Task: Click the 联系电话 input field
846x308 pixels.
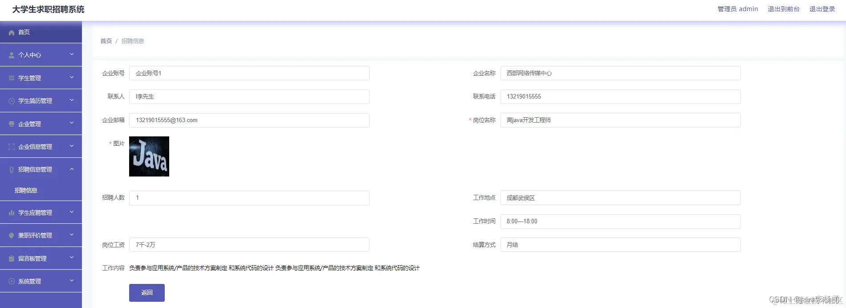Action: [621, 97]
